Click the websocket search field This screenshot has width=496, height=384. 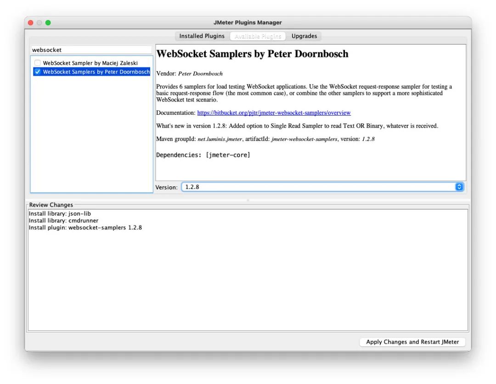(91, 50)
